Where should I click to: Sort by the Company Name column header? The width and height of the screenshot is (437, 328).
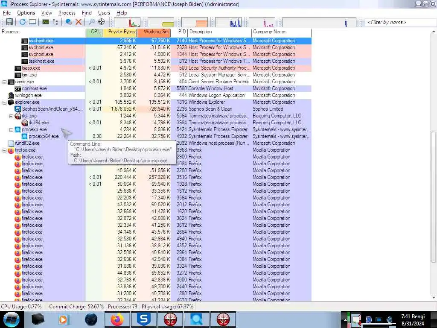point(282,32)
